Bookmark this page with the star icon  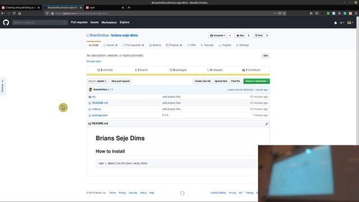284,13
